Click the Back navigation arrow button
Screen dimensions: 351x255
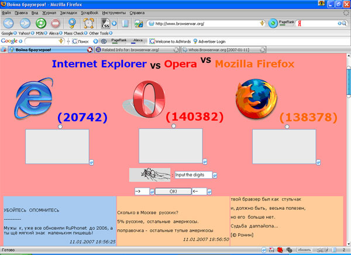(11, 24)
